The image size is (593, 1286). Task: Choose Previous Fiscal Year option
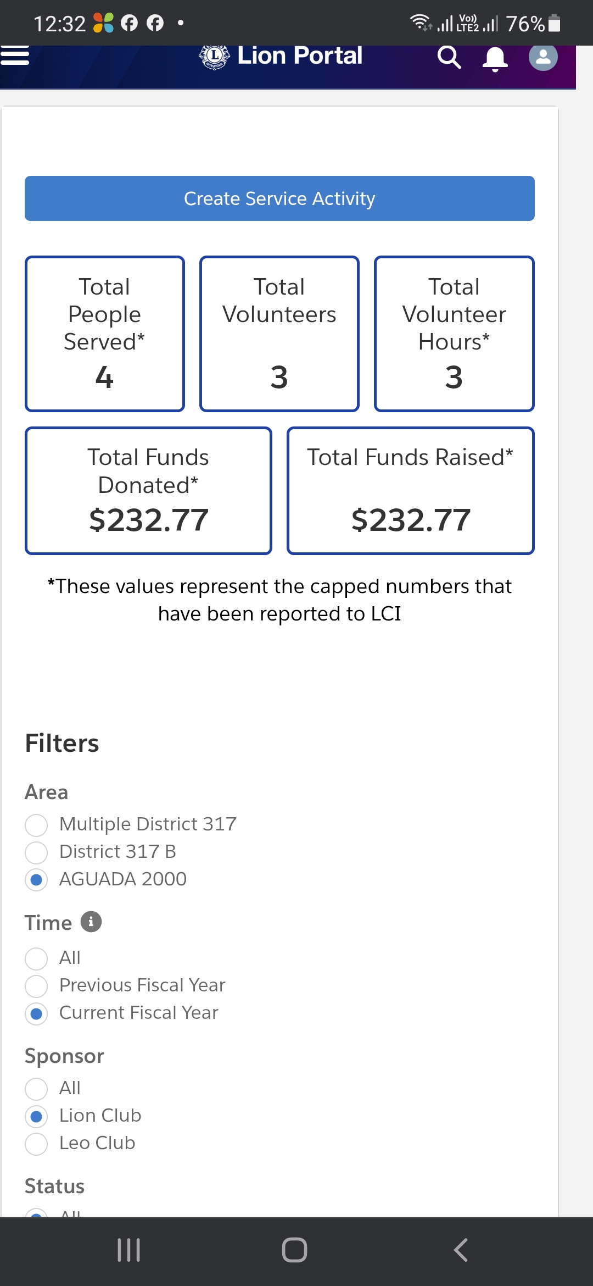tap(37, 986)
